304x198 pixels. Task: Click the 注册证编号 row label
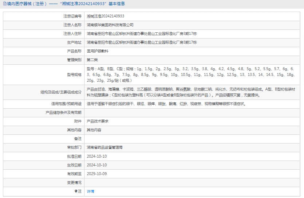(x=72, y=16)
